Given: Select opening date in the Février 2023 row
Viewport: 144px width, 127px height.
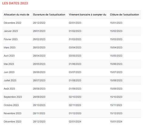Looking at the screenshot, I should pos(39,39).
